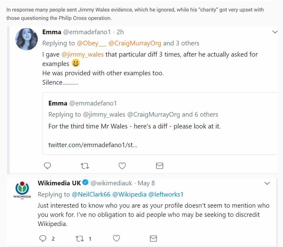Click the Wikimedia UK logo avatar

[22, 190]
